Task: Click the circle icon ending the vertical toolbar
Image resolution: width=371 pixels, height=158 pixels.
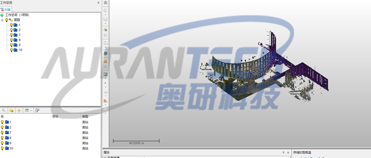Action: click(105, 109)
